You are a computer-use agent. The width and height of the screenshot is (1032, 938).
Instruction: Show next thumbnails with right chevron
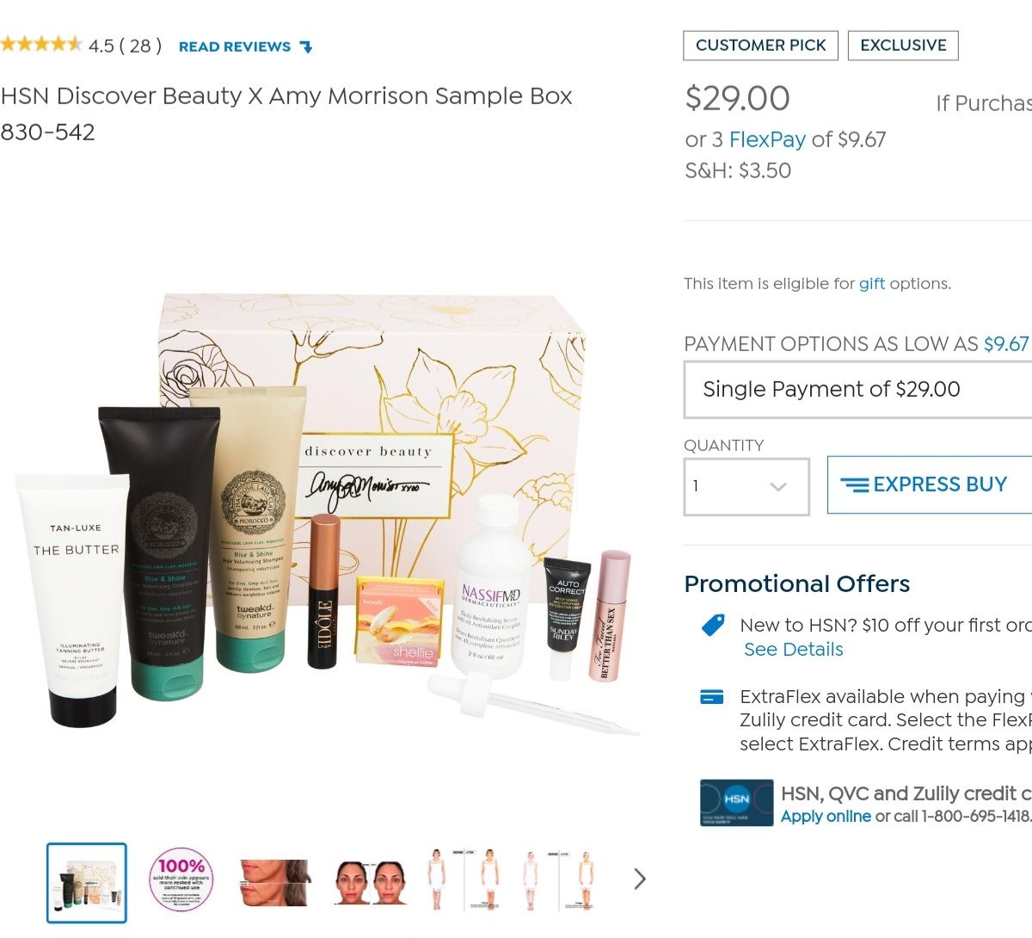click(639, 879)
